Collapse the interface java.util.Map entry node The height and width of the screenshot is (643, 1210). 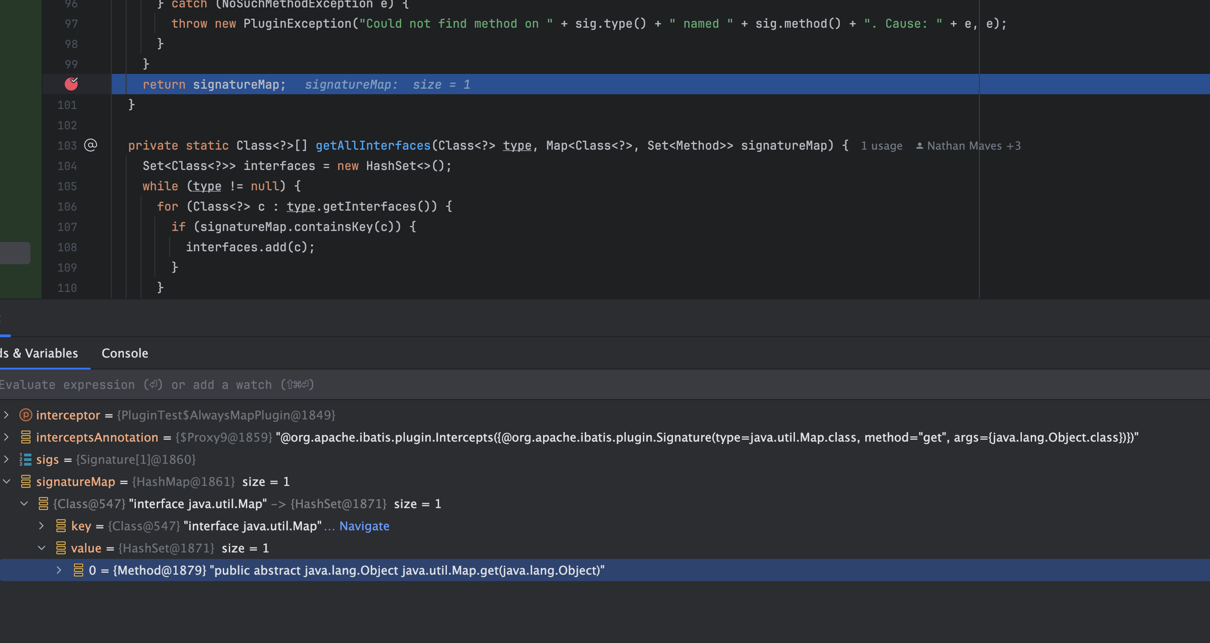pos(24,503)
